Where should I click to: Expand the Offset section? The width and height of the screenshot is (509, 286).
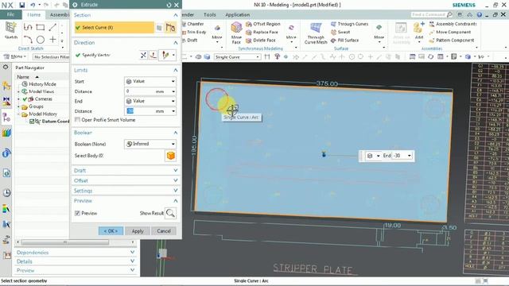pyautogui.click(x=126, y=180)
